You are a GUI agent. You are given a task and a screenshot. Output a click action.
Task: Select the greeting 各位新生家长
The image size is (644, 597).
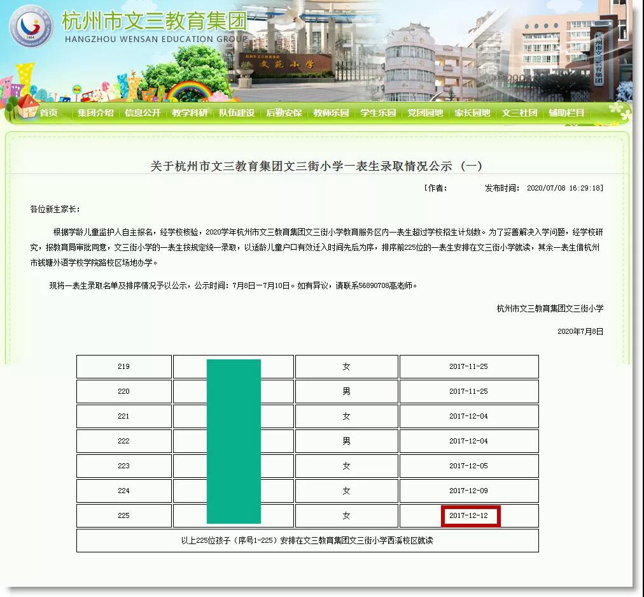55,209
